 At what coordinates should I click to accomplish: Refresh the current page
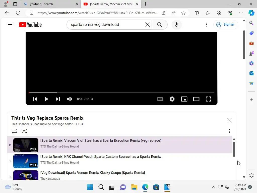[18, 13]
